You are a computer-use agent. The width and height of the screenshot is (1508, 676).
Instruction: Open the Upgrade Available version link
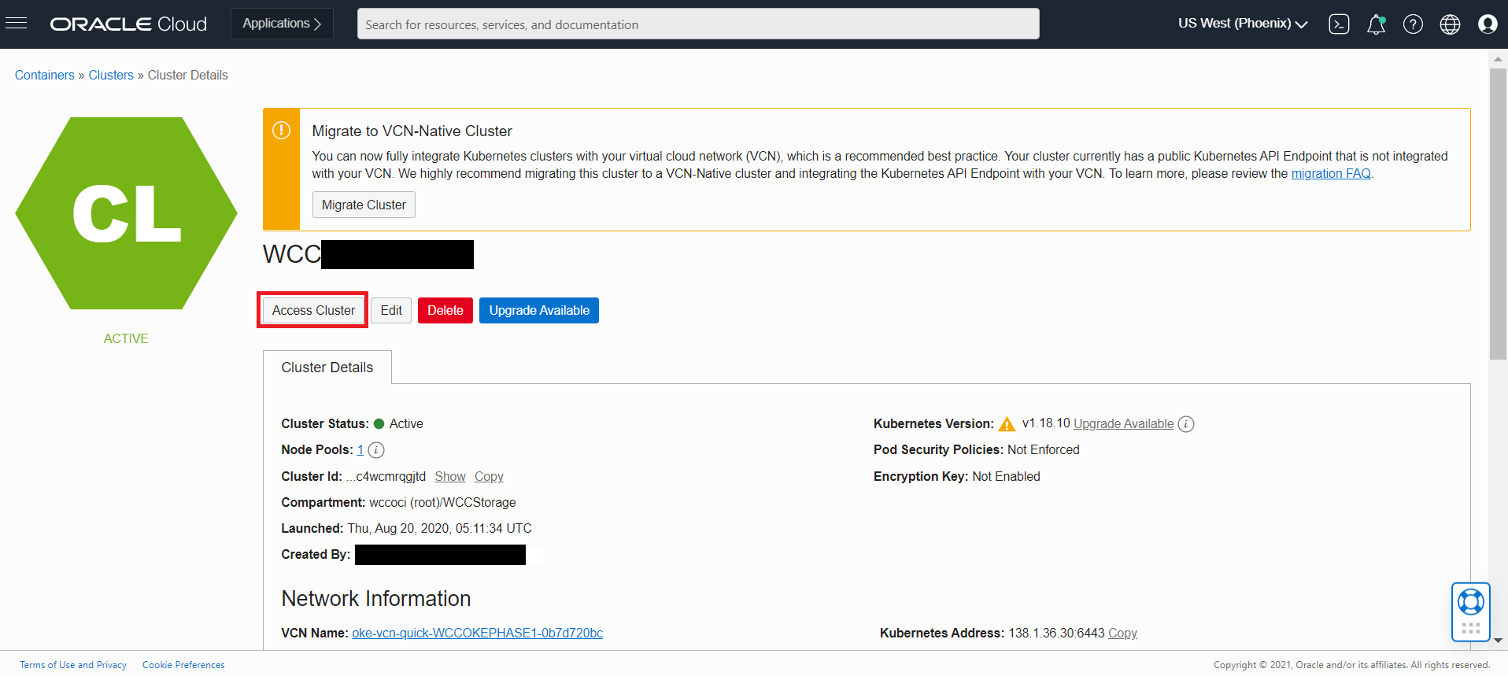1123,424
